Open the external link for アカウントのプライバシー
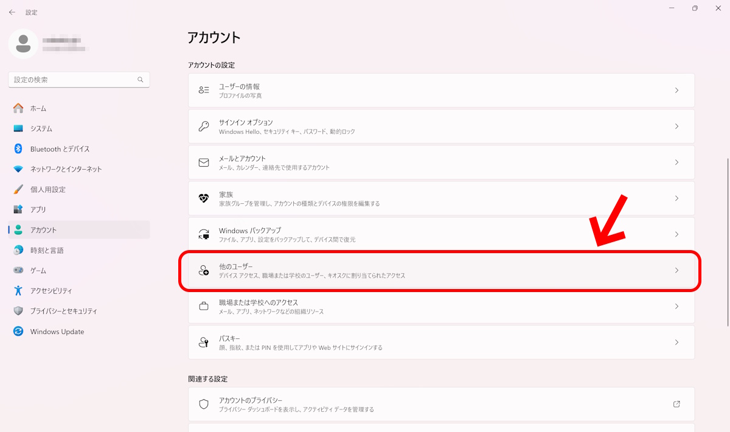This screenshot has height=432, width=730. coord(676,404)
